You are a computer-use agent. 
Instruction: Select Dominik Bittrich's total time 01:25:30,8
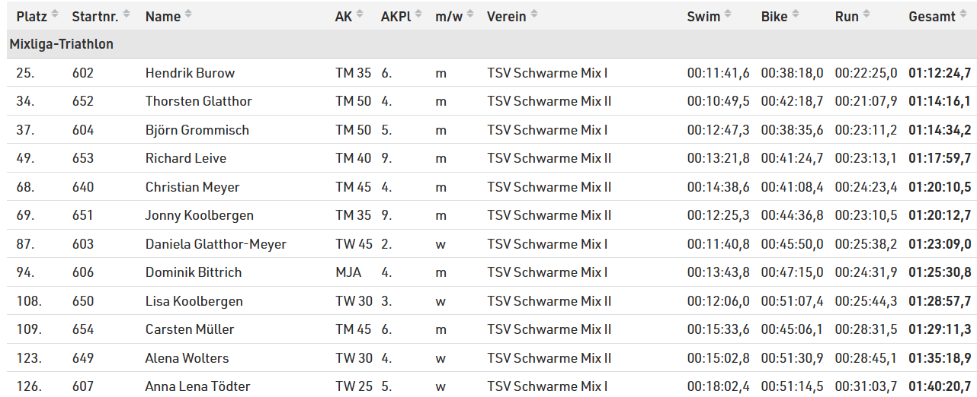pos(940,272)
